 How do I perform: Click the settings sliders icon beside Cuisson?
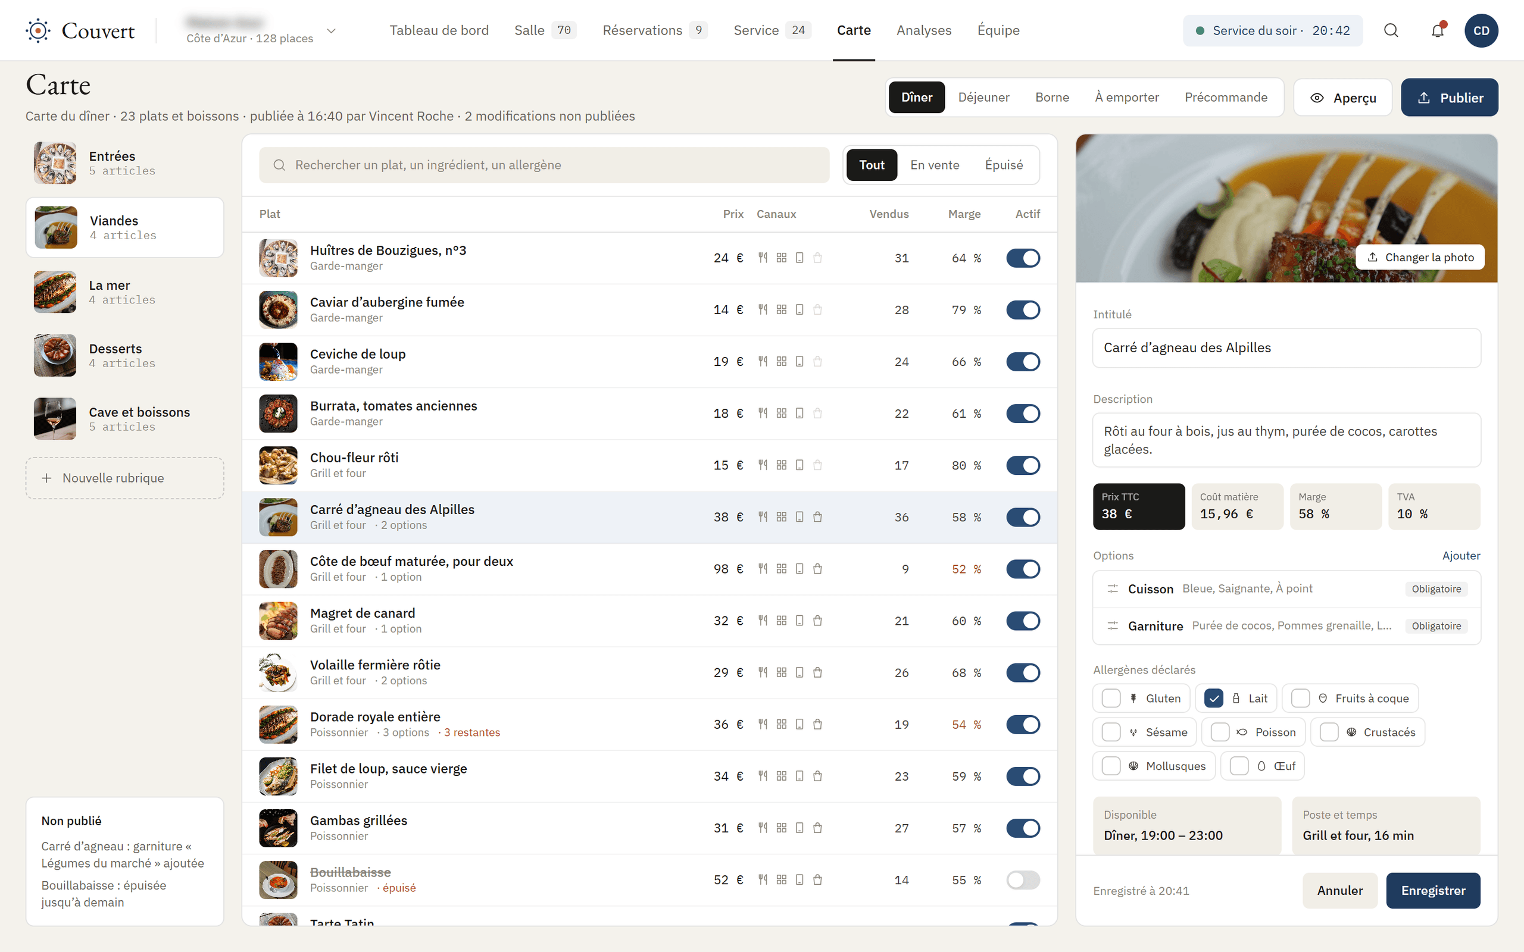click(1113, 588)
